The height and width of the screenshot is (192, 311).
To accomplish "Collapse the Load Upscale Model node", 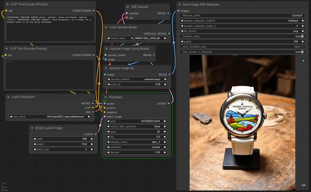I will click(x=106, y=27).
